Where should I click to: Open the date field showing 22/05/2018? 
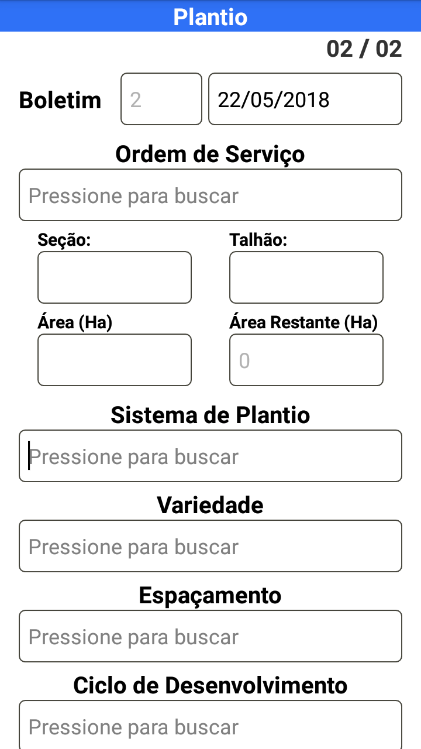tap(305, 99)
